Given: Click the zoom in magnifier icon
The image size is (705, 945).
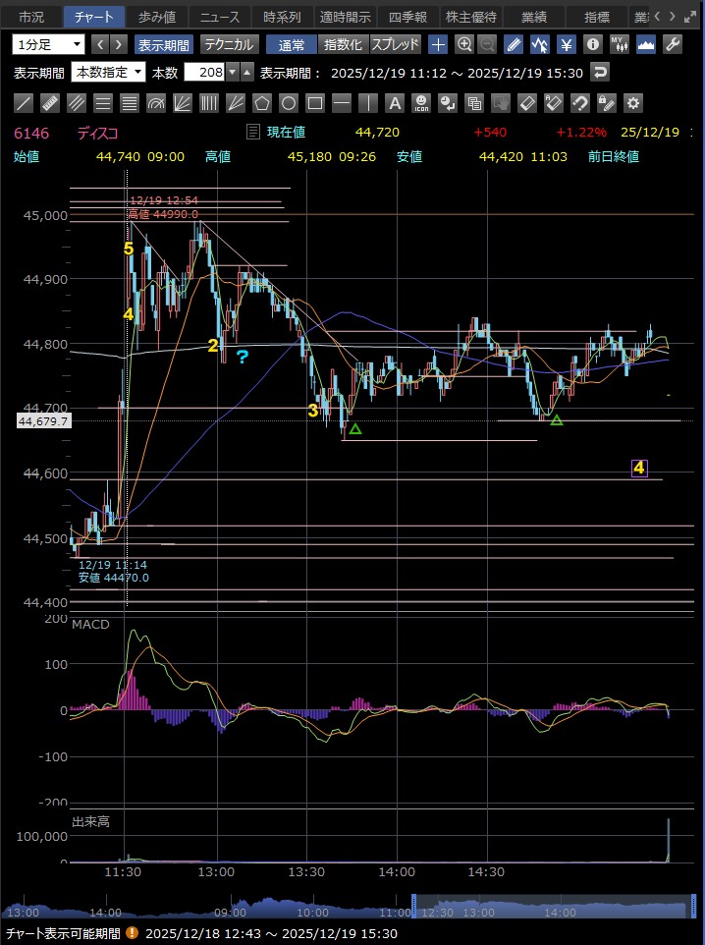Looking at the screenshot, I should (x=464, y=44).
